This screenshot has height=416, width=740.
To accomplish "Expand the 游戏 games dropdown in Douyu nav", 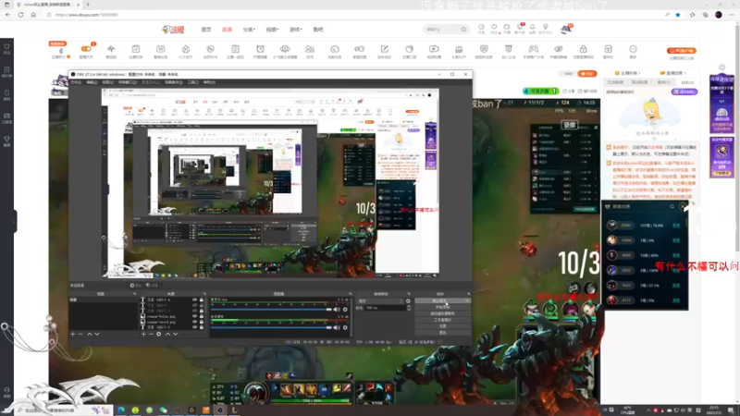I will (295, 30).
